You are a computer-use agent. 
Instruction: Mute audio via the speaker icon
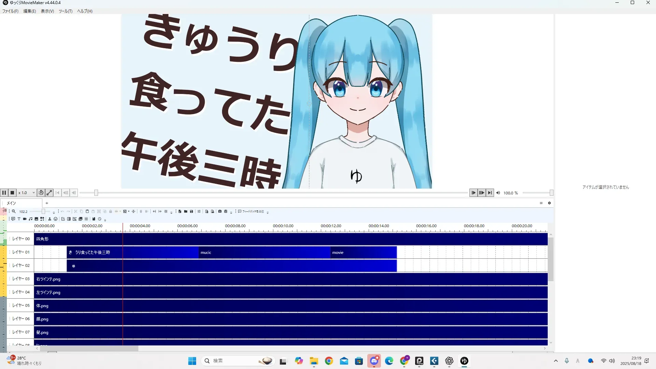pos(498,193)
